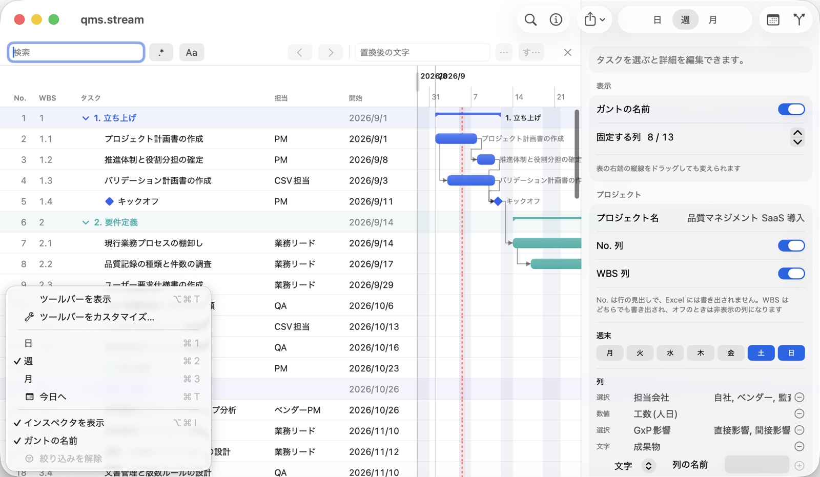
Task: Remove the GxP影響 column
Action: pyautogui.click(x=799, y=430)
